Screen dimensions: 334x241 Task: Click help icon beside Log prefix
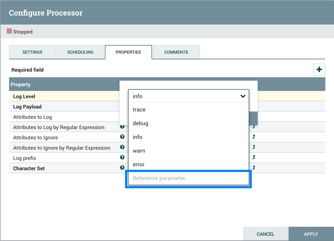(x=122, y=158)
